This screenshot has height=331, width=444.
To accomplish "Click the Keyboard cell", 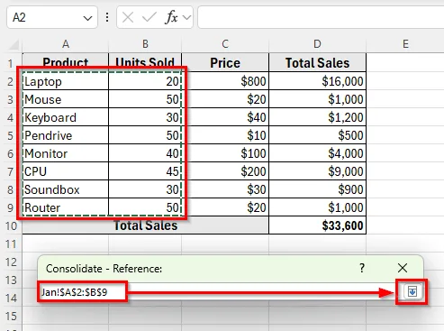I will coord(66,117).
